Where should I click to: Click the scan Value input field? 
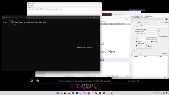(154, 27)
